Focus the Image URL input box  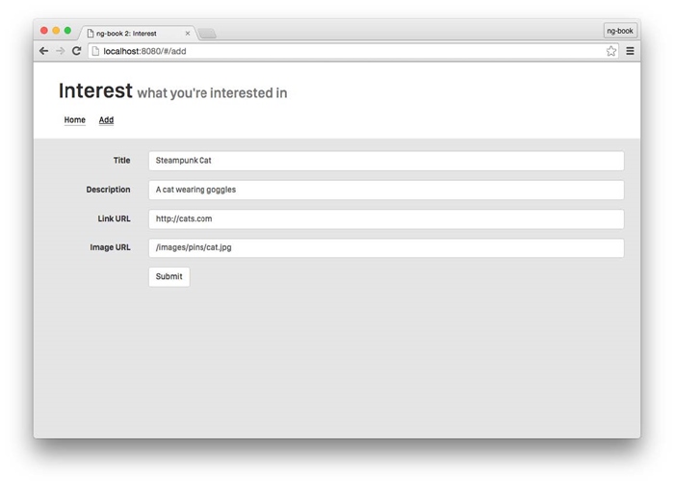385,247
